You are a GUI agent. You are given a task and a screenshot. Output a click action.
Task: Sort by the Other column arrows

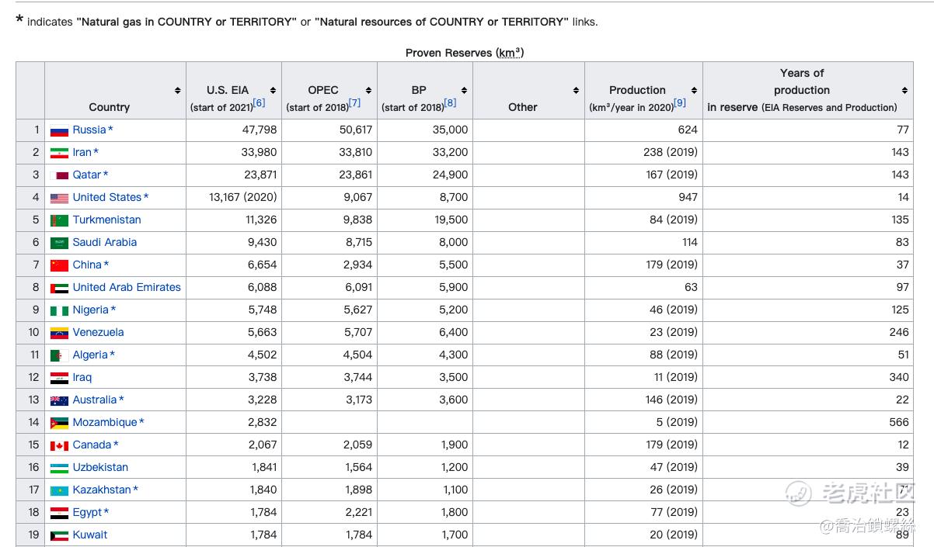[576, 91]
